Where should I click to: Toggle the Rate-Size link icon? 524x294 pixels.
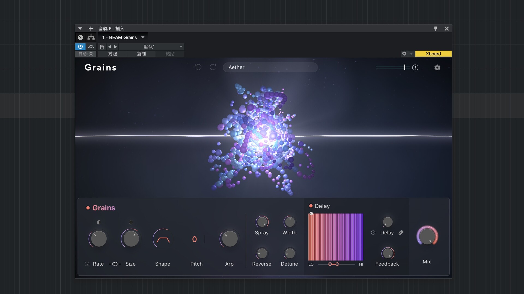115,264
